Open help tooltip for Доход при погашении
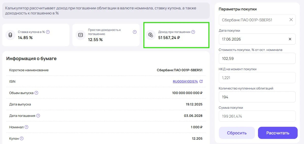 (x=193, y=32)
